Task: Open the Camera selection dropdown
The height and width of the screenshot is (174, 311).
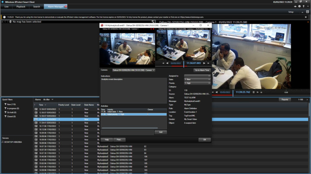Action: (133, 70)
